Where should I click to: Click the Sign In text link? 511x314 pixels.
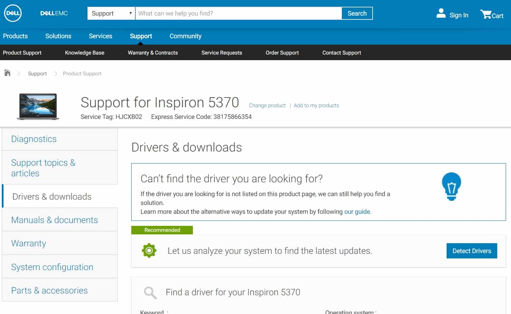[x=459, y=15]
